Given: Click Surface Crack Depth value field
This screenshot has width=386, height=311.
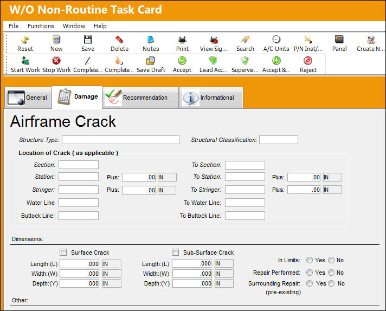Looking at the screenshot, I should 80,283.
